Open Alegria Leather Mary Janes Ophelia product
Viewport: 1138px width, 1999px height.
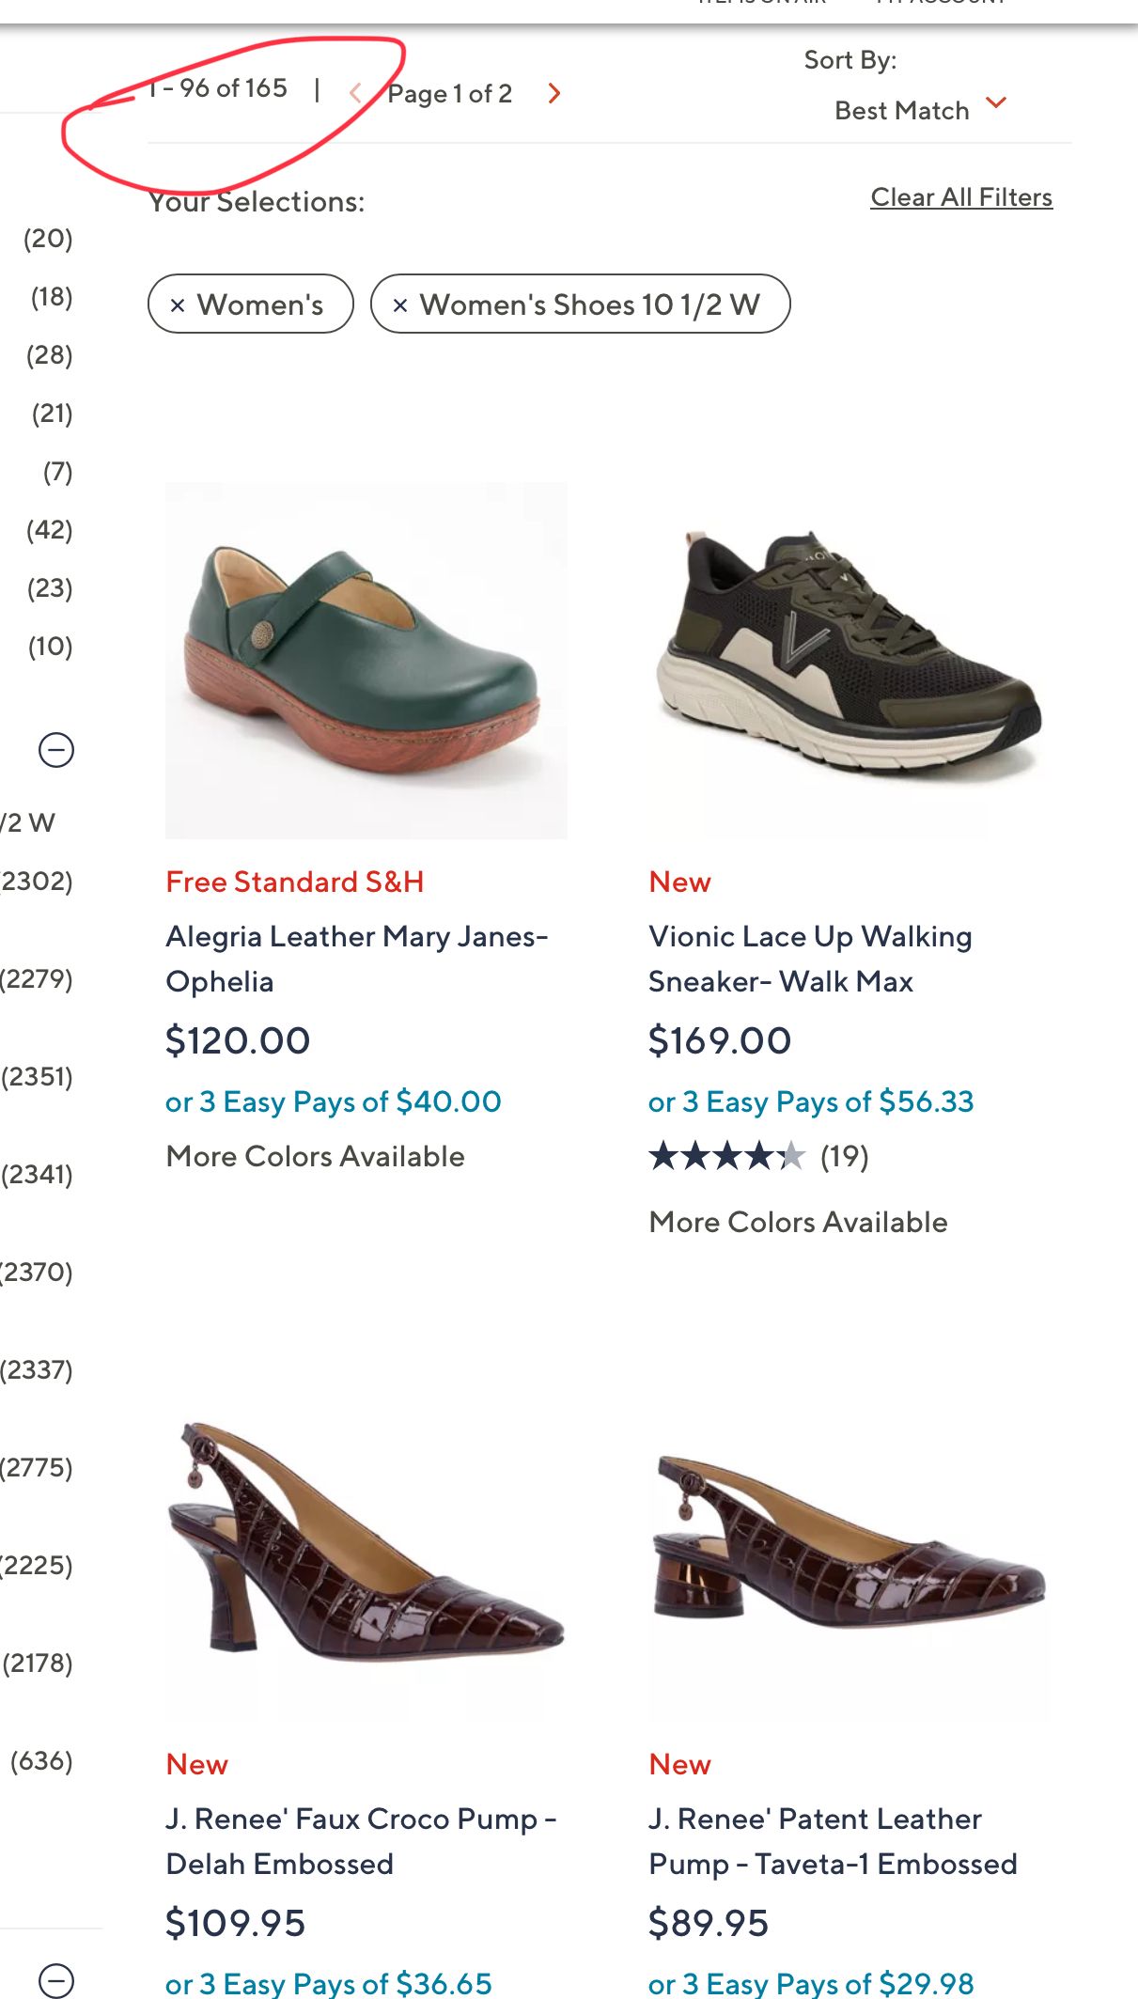click(356, 959)
